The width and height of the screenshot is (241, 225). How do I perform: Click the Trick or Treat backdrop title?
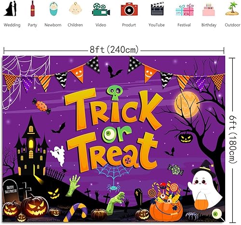112,130
